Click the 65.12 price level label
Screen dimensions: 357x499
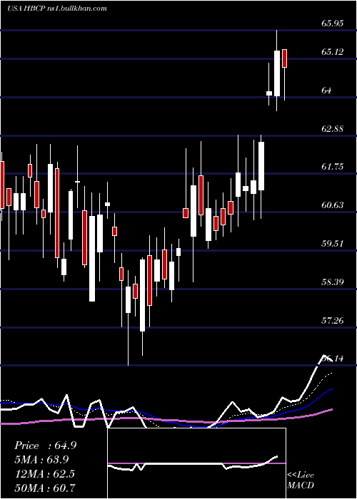pyautogui.click(x=333, y=51)
